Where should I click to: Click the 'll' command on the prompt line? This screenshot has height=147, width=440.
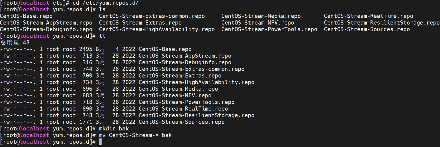[102, 36]
